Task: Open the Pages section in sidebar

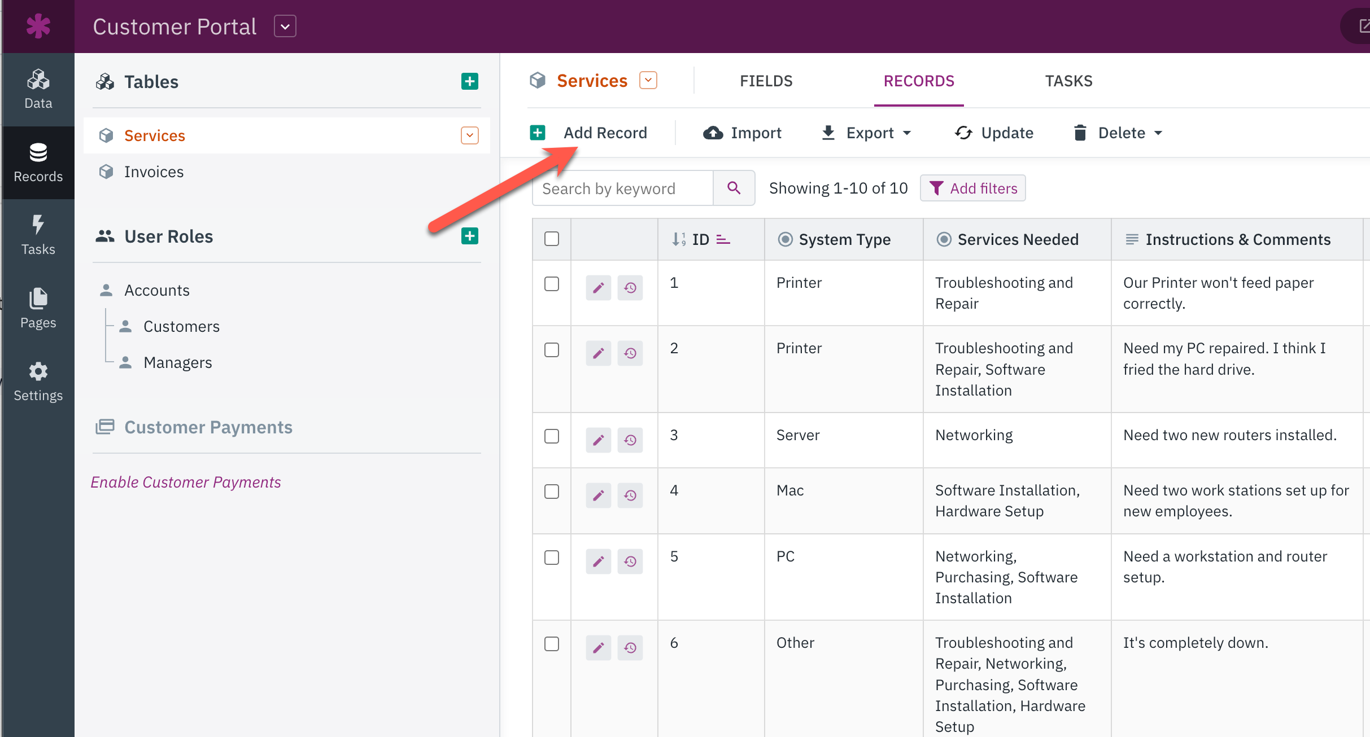Action: click(x=38, y=308)
